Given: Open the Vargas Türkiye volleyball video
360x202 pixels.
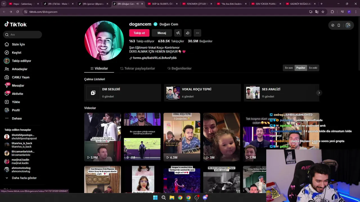Looking at the screenshot, I should (x=182, y=180).
